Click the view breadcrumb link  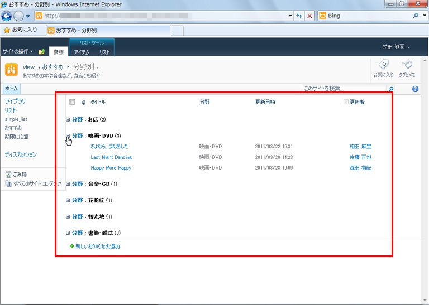click(x=28, y=67)
